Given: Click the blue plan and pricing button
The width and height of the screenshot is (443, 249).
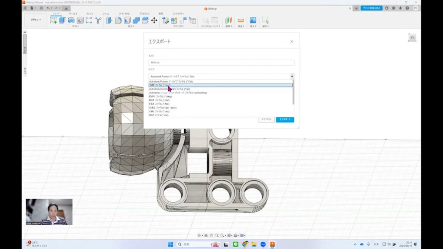Looking at the screenshot, I should (371, 8).
